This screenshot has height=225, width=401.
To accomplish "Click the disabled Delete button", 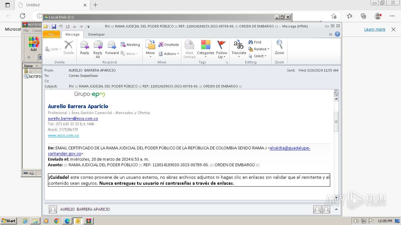I will click(69, 48).
